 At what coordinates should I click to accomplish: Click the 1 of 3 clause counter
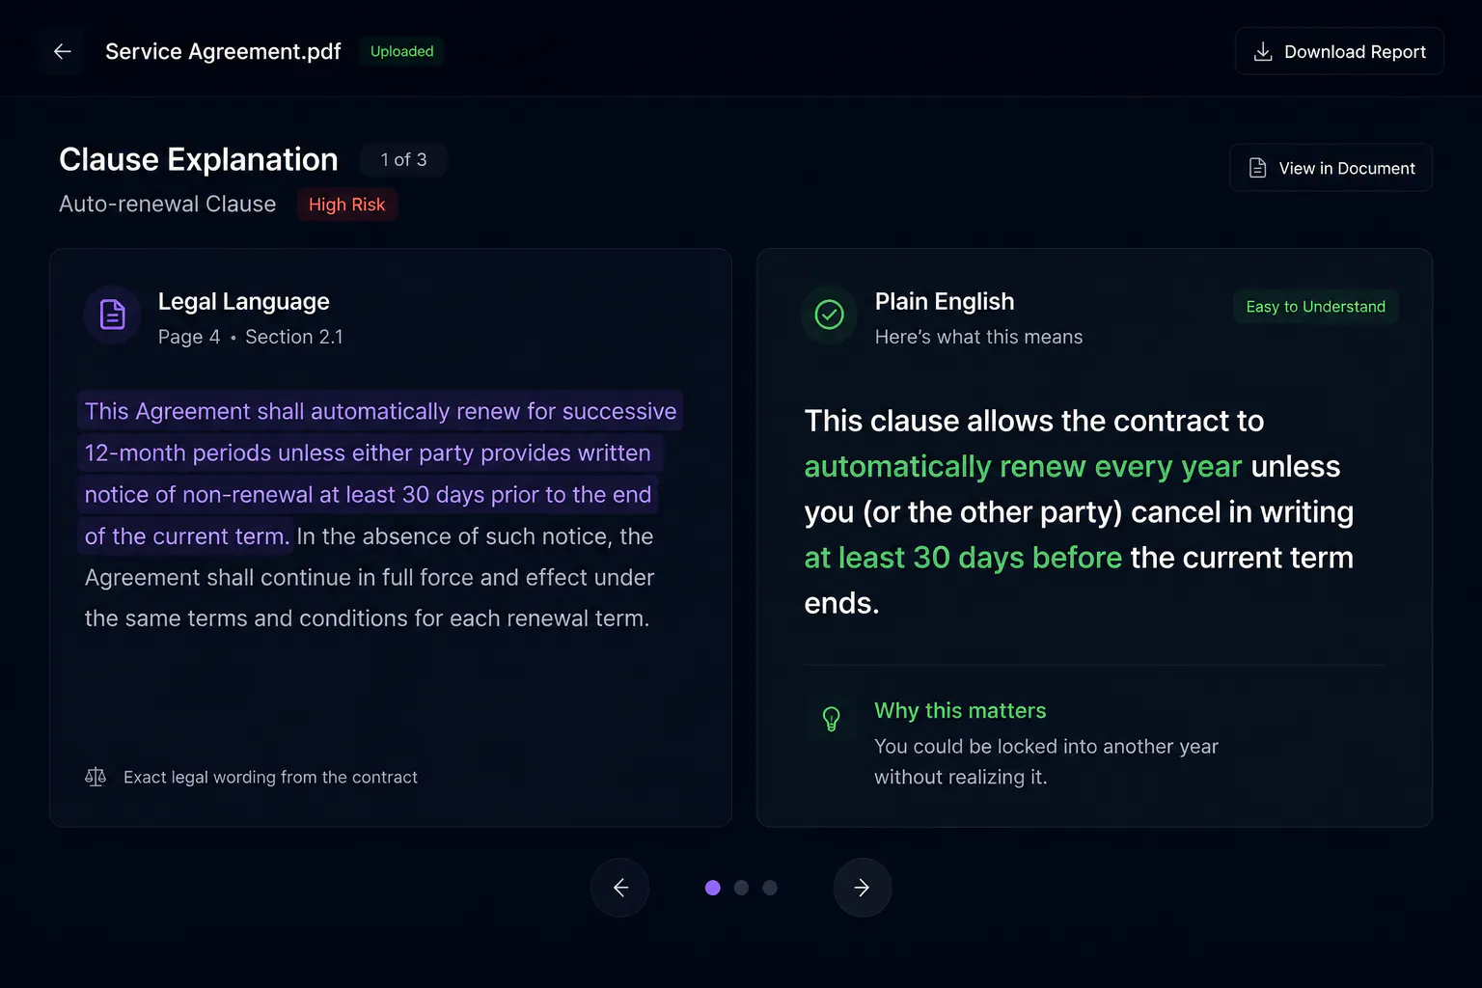(403, 160)
